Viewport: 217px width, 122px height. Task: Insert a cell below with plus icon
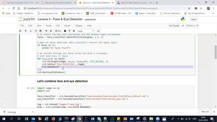point(26,31)
